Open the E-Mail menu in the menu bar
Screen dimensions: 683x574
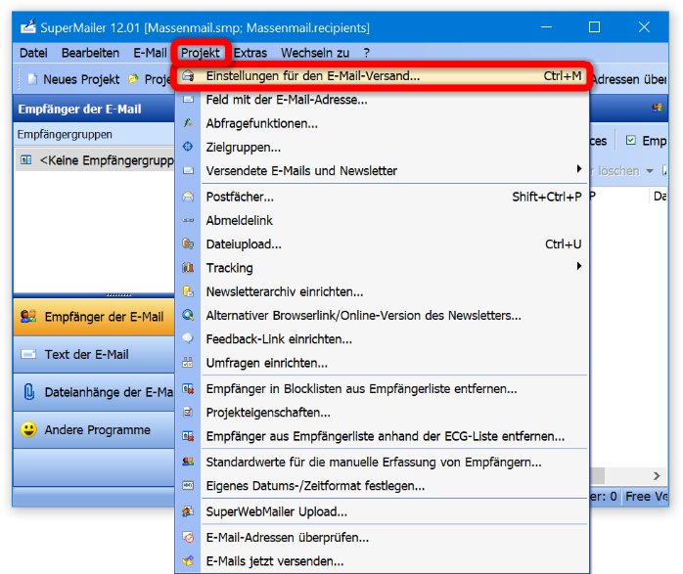tap(150, 53)
